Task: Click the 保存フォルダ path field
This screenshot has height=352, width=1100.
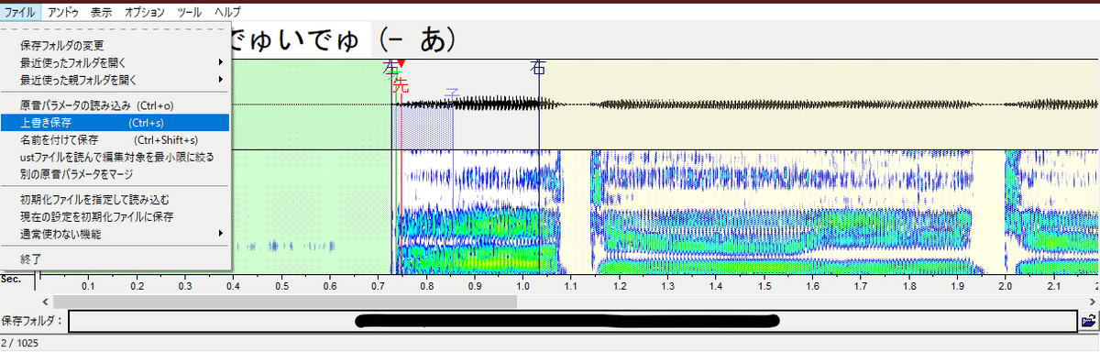Action: tap(573, 321)
